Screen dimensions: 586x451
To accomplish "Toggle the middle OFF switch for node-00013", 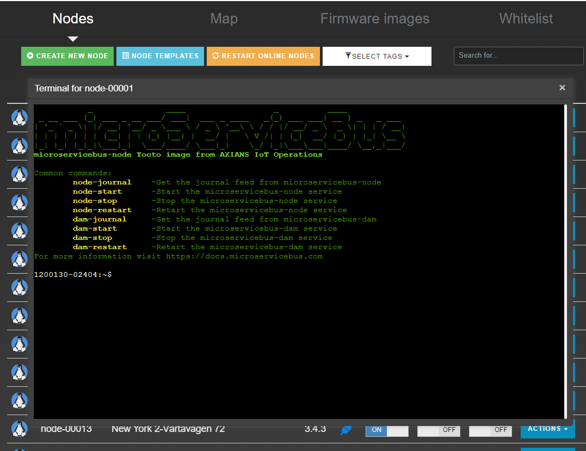I will pyautogui.click(x=439, y=430).
